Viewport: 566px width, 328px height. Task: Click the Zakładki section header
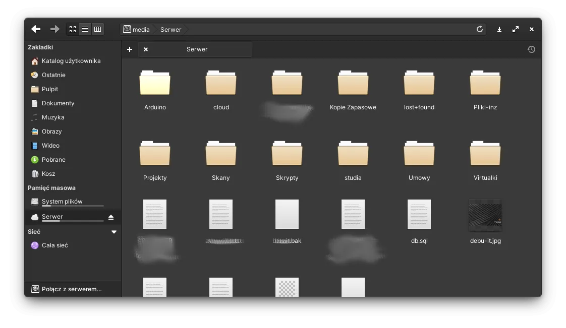click(x=40, y=47)
